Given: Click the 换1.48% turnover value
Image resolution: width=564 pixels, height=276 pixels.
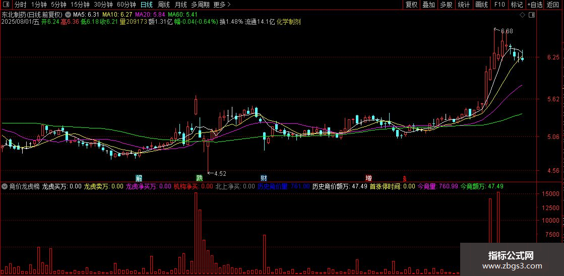Looking at the screenshot, I should [231, 22].
